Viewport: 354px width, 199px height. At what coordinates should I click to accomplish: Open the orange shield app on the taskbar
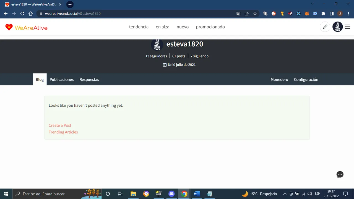point(146,194)
